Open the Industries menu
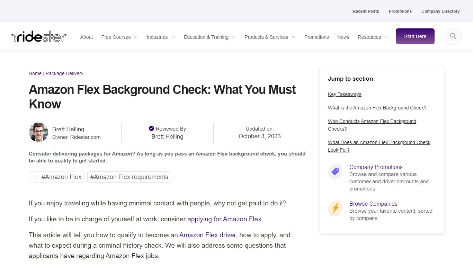Image resolution: width=473 pixels, height=266 pixels. coord(157,37)
